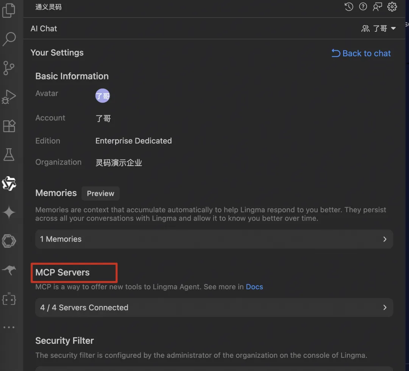Viewport: 409px width, 371px height.
Task: Show more activity bar items ellipsis
Action: point(9,328)
